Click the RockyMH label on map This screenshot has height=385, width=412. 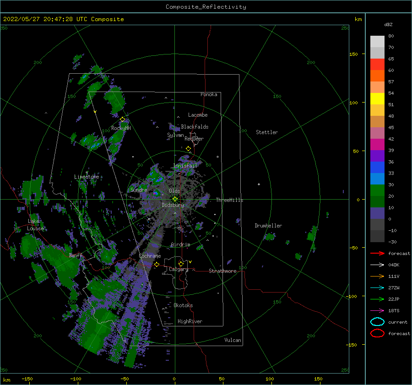121,128
